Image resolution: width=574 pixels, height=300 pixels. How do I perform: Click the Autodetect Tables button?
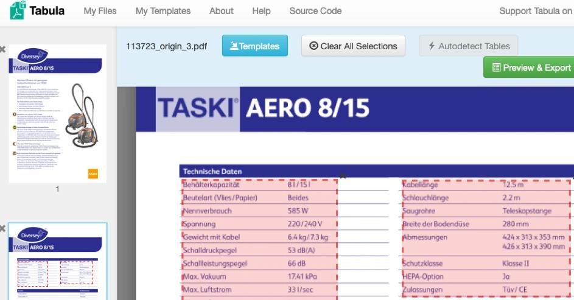tap(469, 46)
